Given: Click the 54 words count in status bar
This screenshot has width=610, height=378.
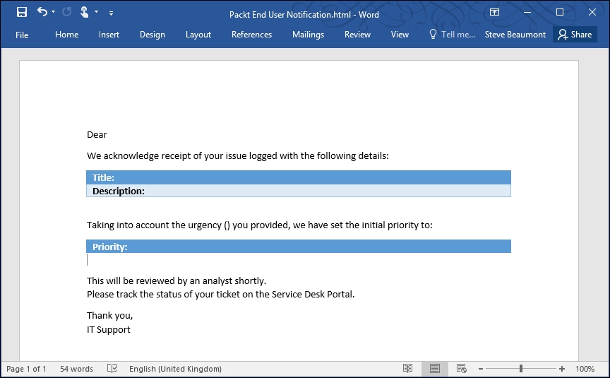Looking at the screenshot, I should 76,369.
